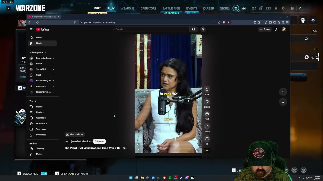Open Brave VPN shield icon
The height and width of the screenshot is (181, 323).
283,22
